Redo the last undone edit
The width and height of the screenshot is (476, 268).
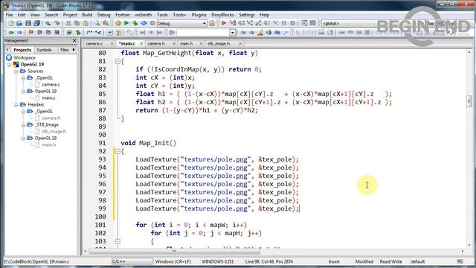[x=57, y=23]
